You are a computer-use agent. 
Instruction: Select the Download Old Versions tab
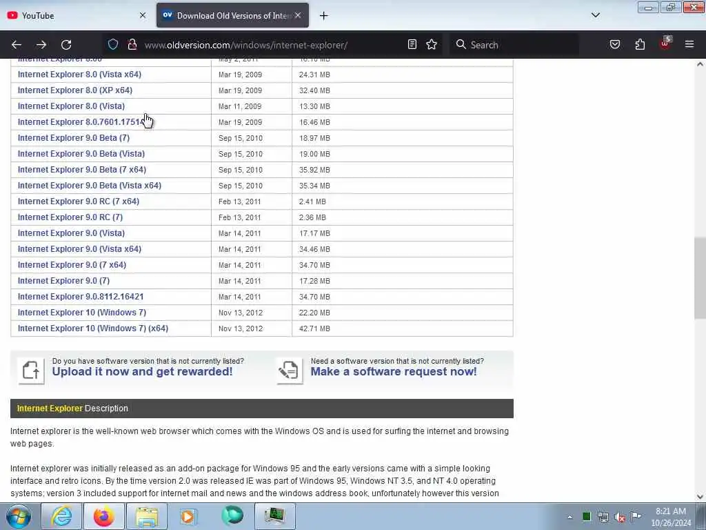pyautogui.click(x=233, y=15)
